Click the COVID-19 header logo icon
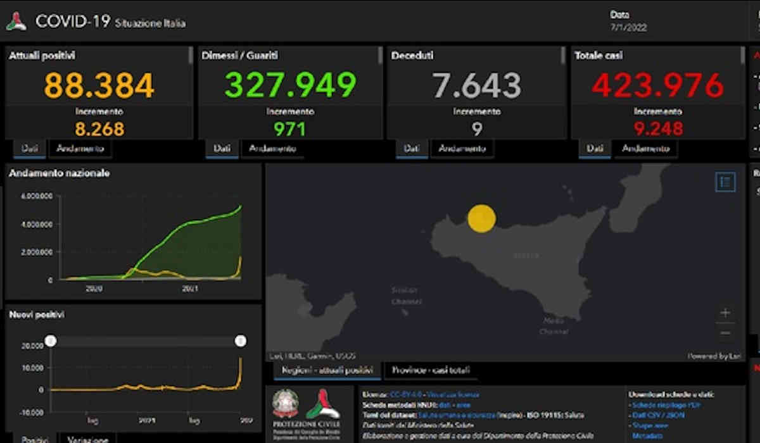Viewport: 760px width, 443px height. pos(16,21)
